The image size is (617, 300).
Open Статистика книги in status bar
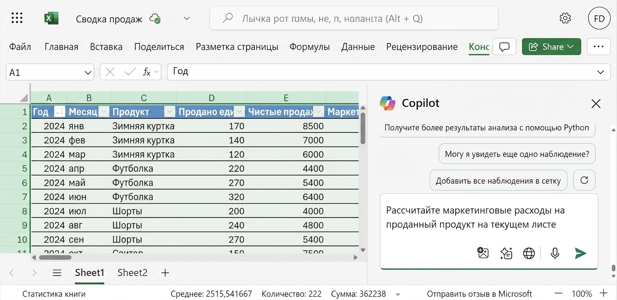[54, 294]
